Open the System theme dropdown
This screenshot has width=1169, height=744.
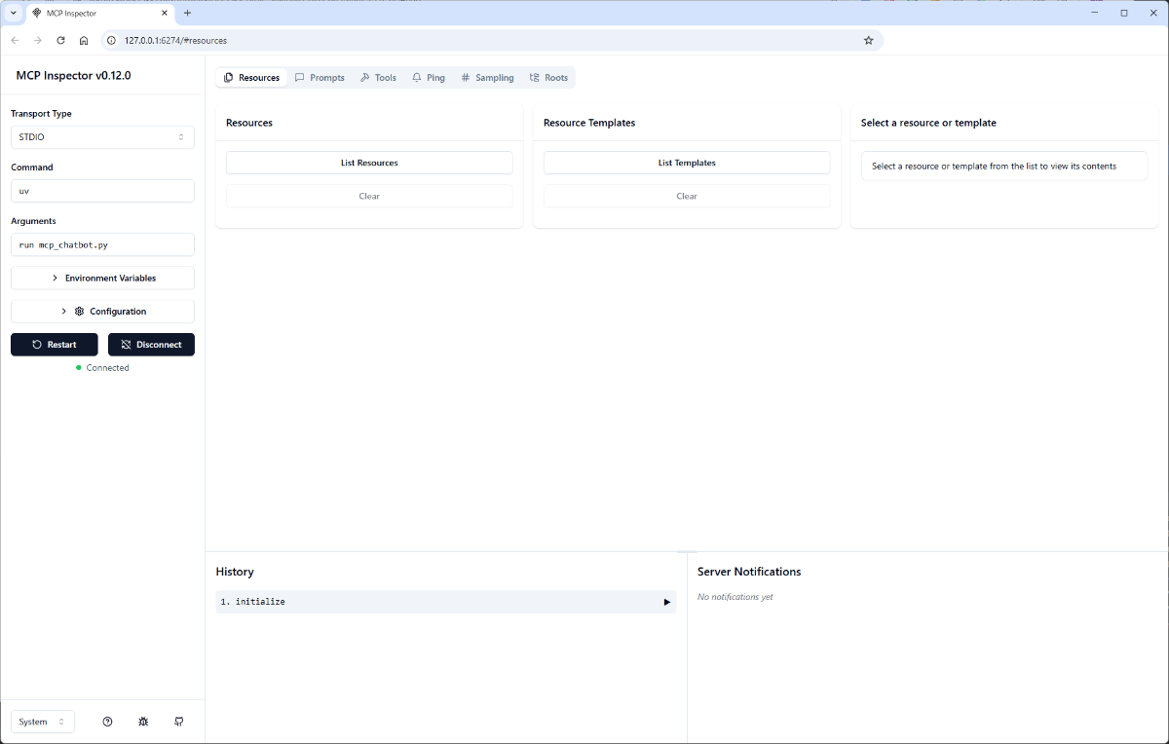point(43,722)
